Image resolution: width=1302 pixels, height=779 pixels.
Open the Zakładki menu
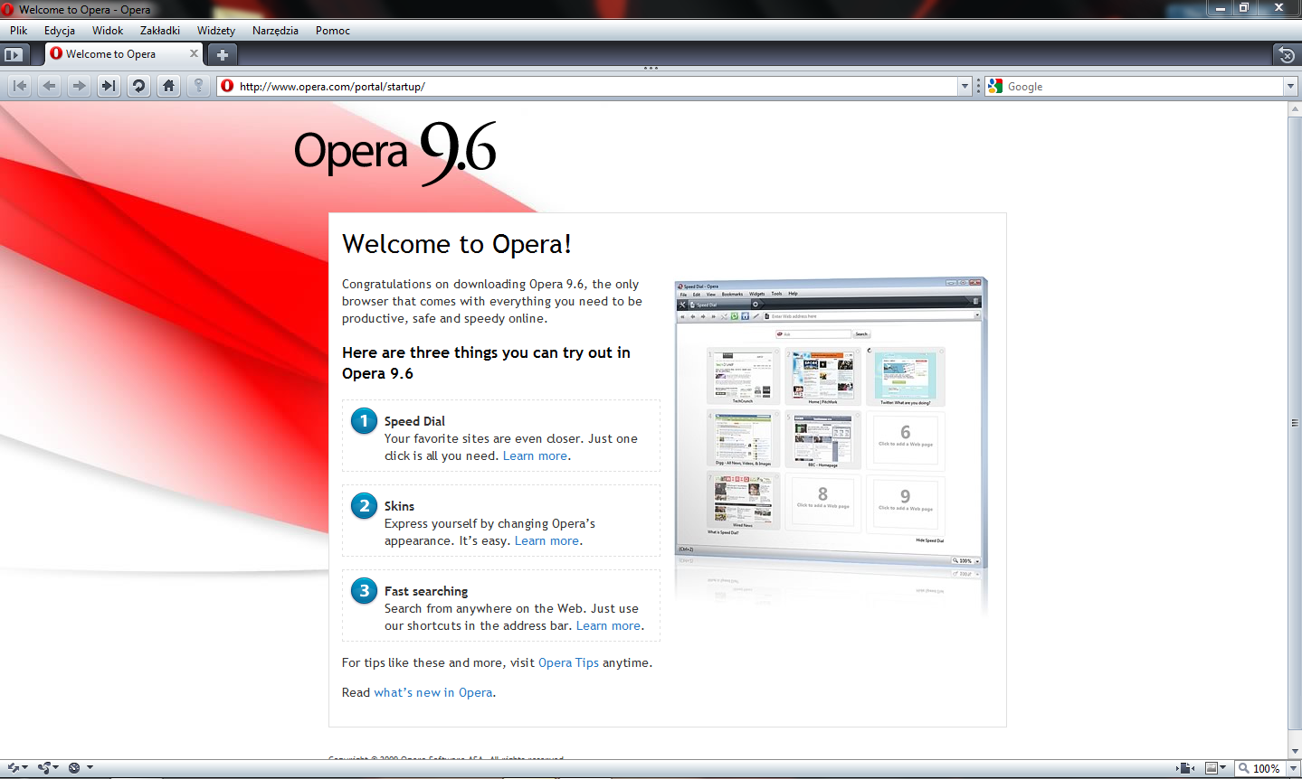[x=160, y=30]
